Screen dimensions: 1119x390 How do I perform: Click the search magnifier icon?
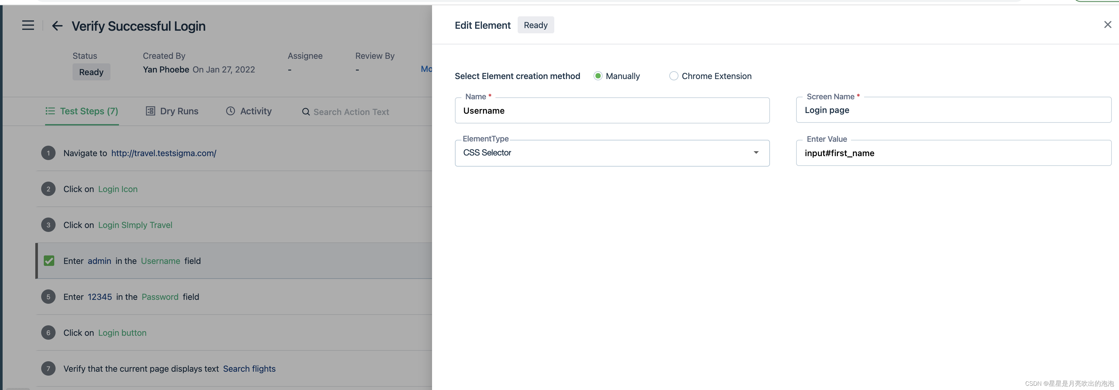306,112
